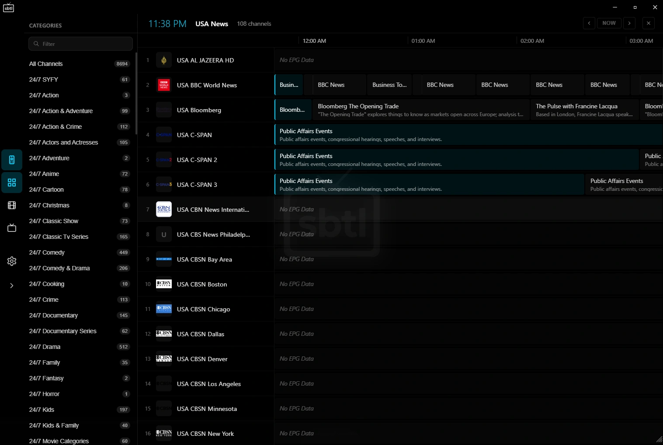Screen dimensions: 663x445
Task: Click the 02:00 AM timeline marker
Action: 532,41
